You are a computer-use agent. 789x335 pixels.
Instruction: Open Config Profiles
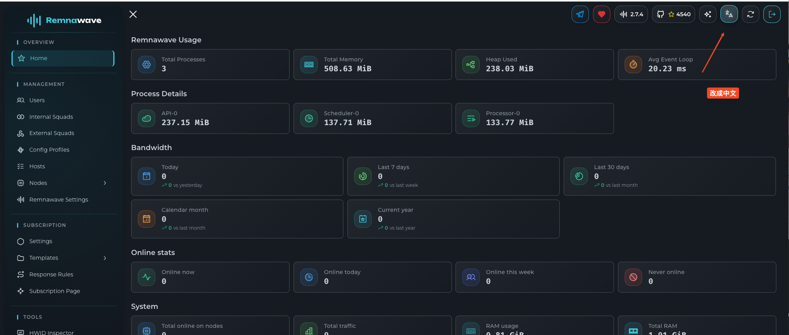(x=63, y=150)
